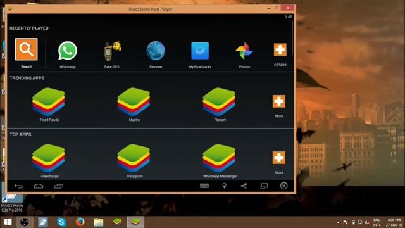
Task: Click the RECENTLY PLAYED heading
Action: [x=29, y=28]
